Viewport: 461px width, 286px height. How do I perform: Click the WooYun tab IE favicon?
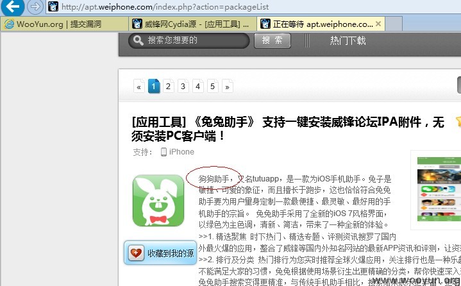[9, 24]
